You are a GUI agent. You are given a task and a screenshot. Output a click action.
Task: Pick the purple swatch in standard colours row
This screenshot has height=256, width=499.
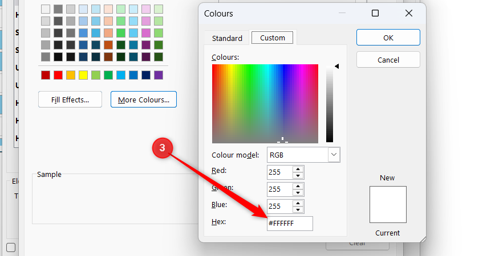[x=159, y=75]
